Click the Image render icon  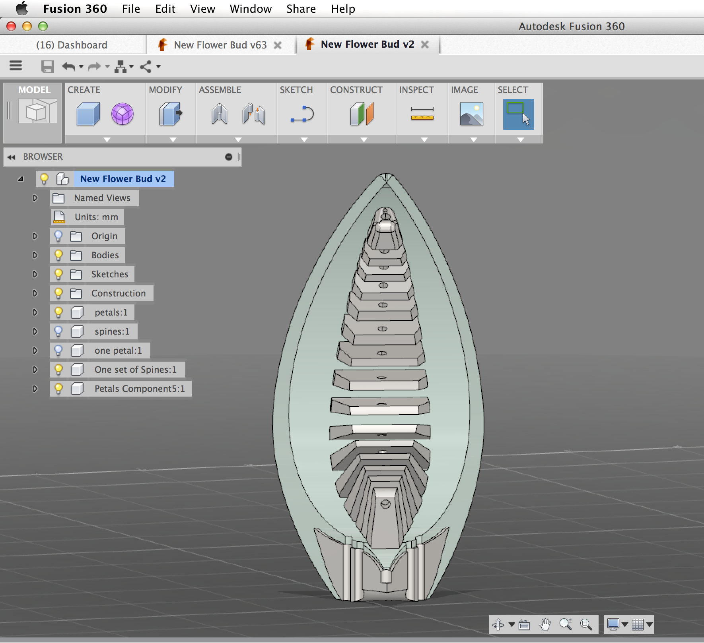point(472,114)
